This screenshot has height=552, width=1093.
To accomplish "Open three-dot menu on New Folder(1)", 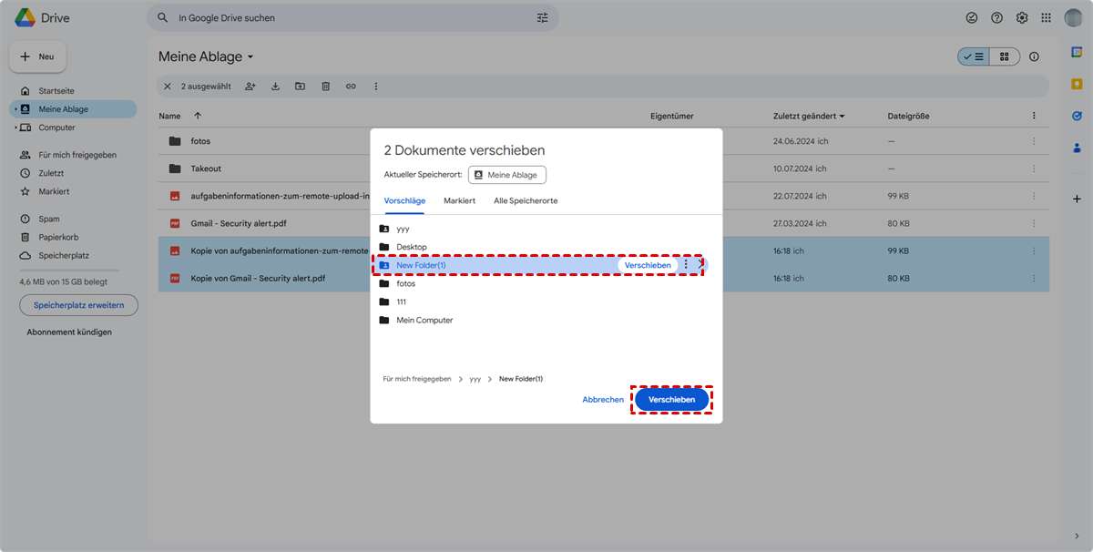I will 686,265.
